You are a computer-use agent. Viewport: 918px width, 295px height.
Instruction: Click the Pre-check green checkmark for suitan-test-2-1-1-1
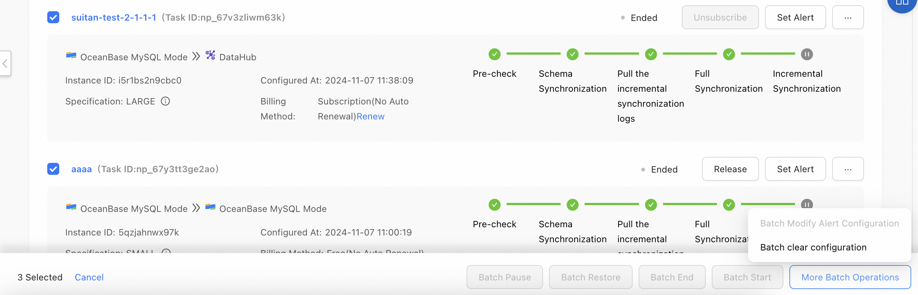pos(494,54)
